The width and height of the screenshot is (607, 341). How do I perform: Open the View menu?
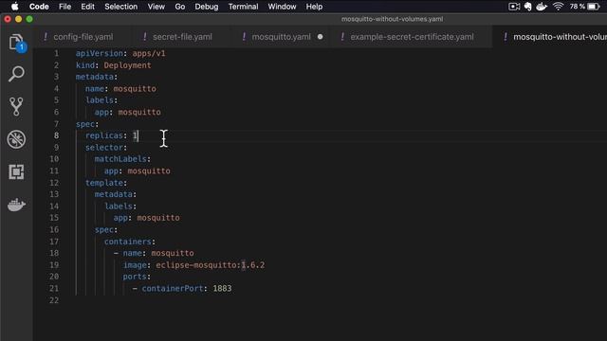pyautogui.click(x=156, y=7)
